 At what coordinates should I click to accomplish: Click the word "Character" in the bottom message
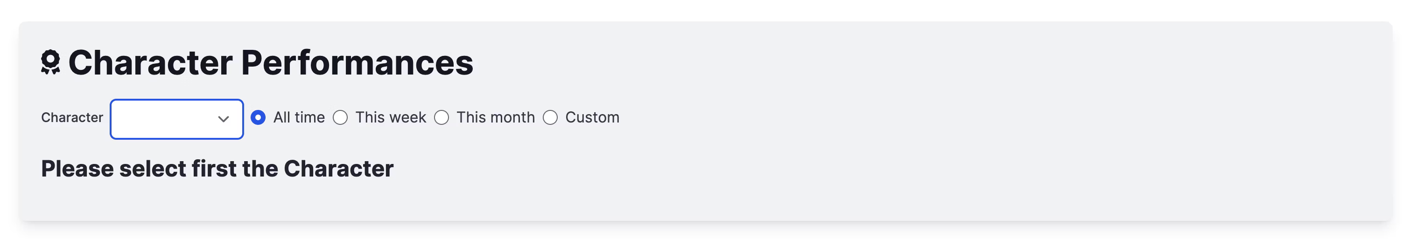(x=338, y=169)
